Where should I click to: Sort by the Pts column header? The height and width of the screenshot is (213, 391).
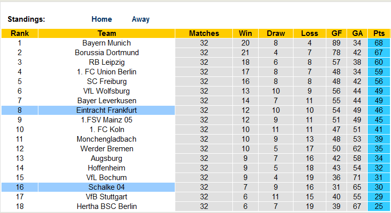[x=379, y=33]
